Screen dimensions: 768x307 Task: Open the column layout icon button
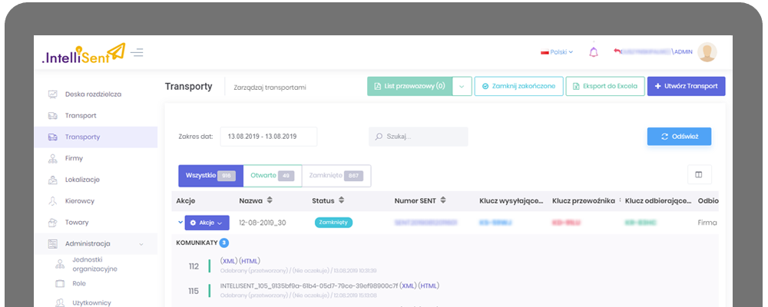point(699,174)
